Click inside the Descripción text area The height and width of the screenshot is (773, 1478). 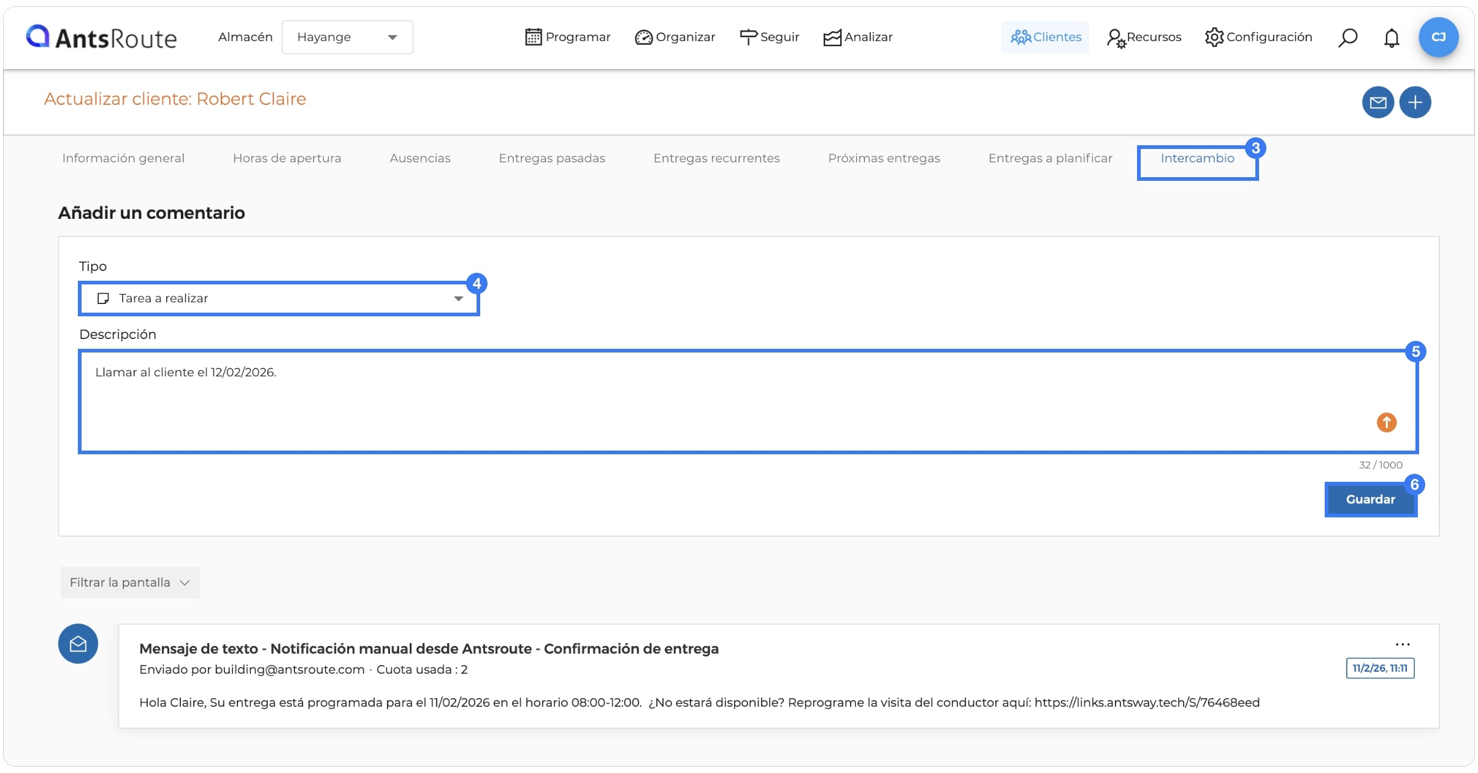[748, 402]
